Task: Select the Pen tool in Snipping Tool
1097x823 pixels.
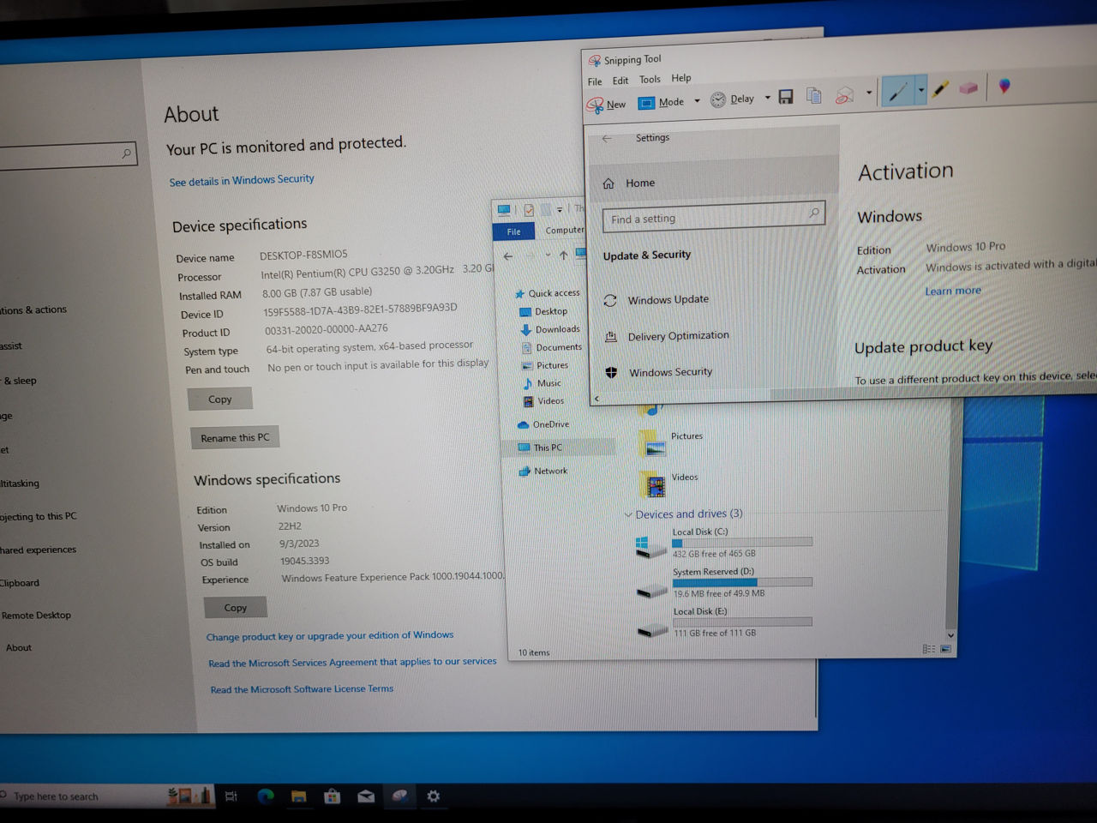Action: coord(897,91)
